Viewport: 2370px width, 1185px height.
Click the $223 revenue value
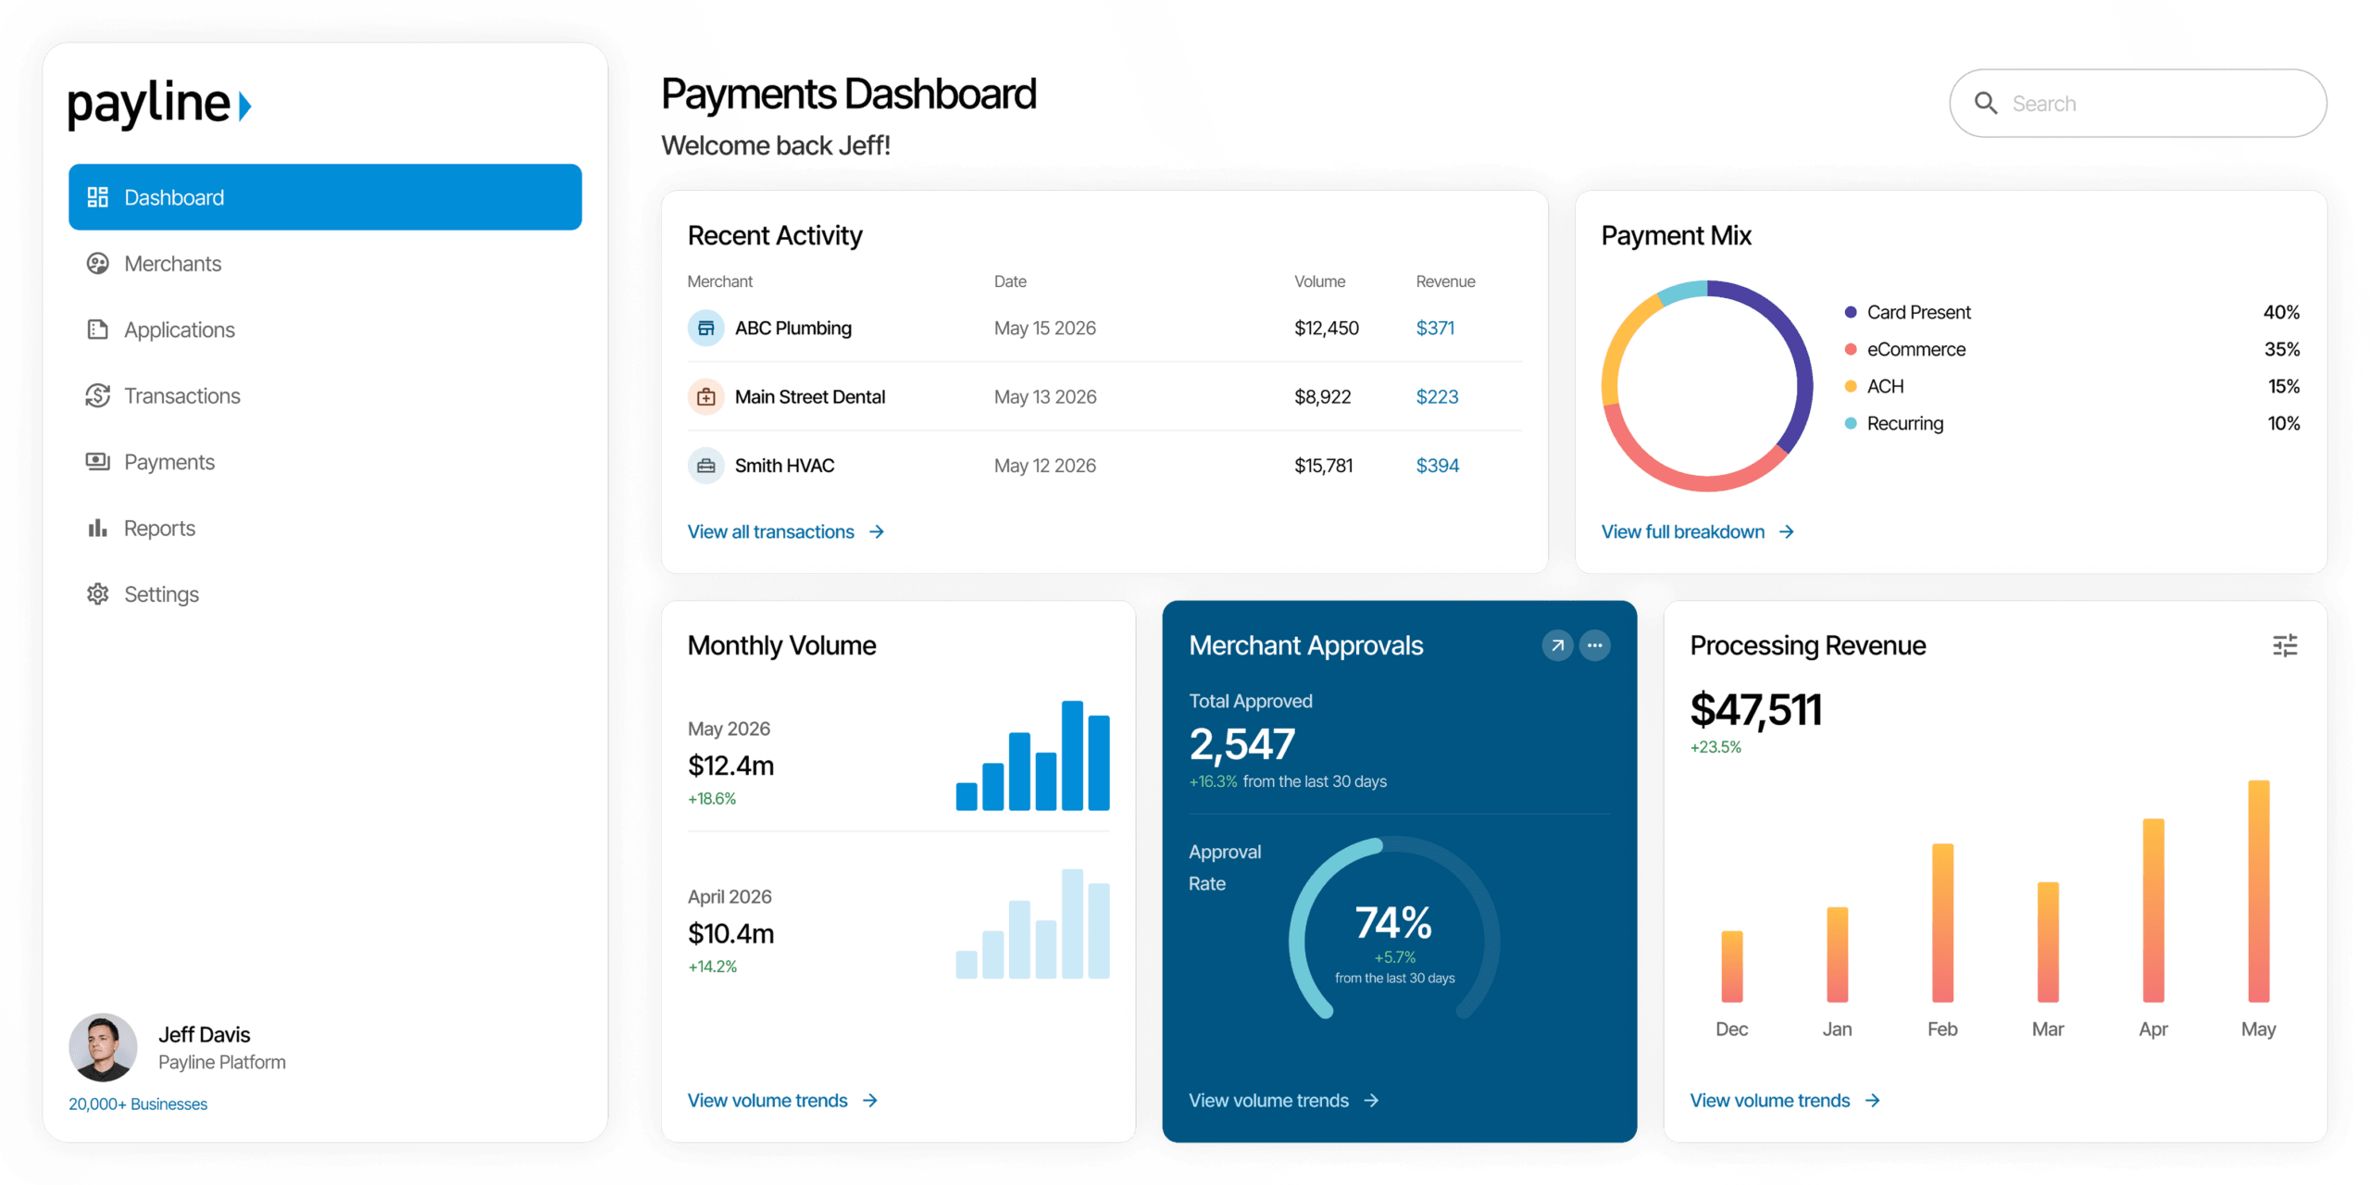click(1437, 396)
